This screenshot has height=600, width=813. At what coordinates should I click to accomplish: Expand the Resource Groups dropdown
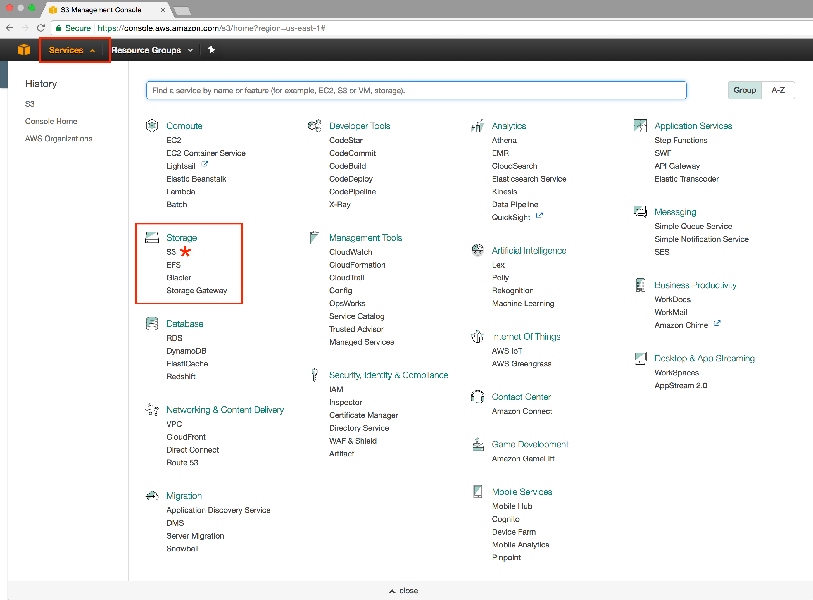pyautogui.click(x=152, y=50)
